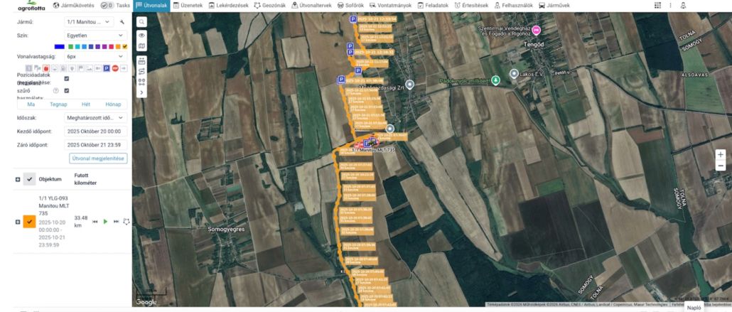Toggle the Pozícióadatok checkbox

point(67,79)
